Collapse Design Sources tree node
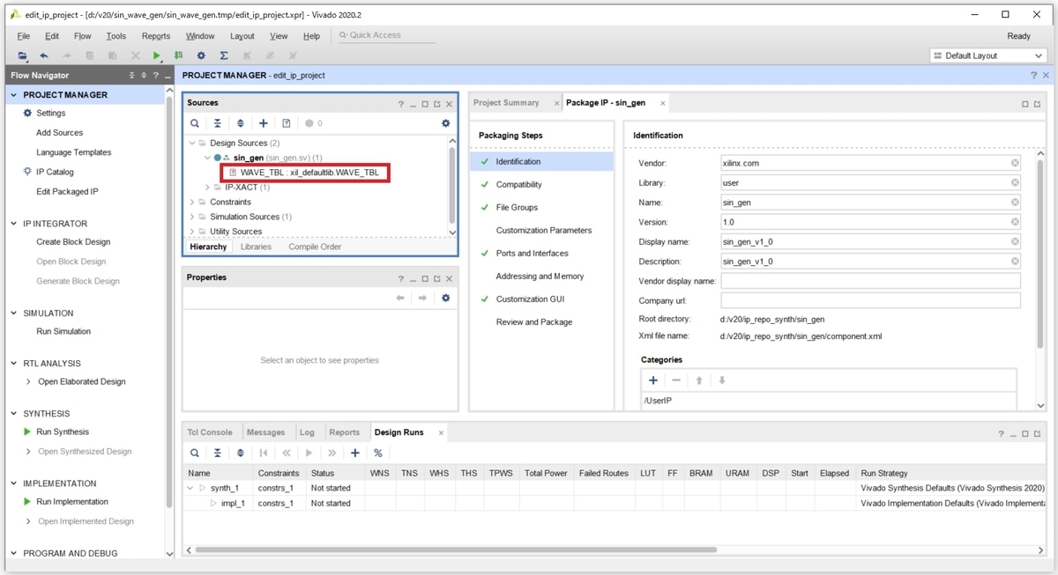 (192, 143)
